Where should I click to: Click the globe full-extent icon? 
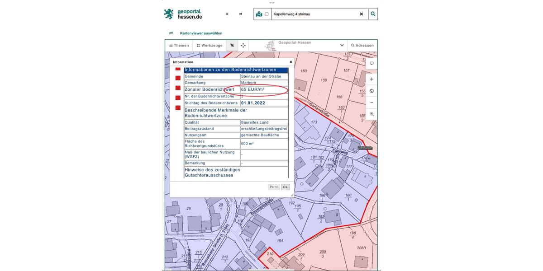click(372, 91)
